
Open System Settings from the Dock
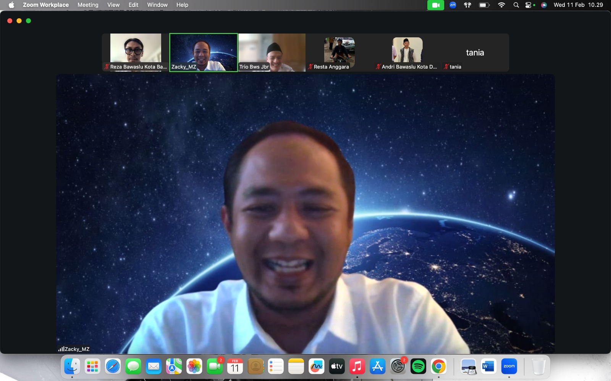(398, 367)
